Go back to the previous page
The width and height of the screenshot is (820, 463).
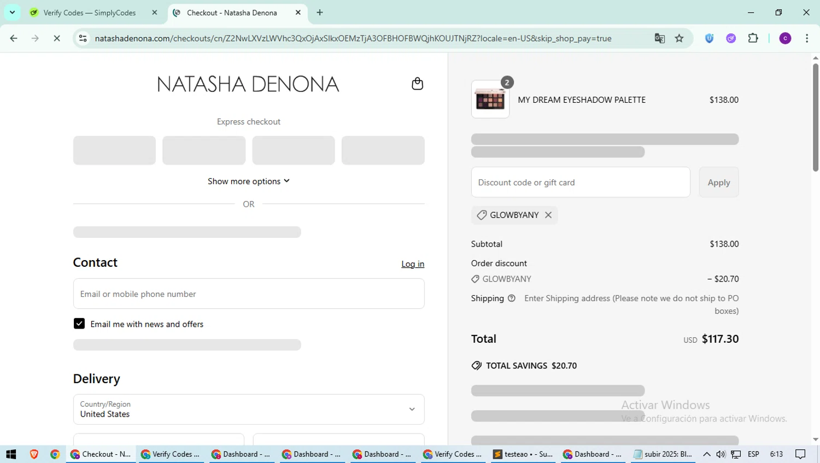click(14, 38)
